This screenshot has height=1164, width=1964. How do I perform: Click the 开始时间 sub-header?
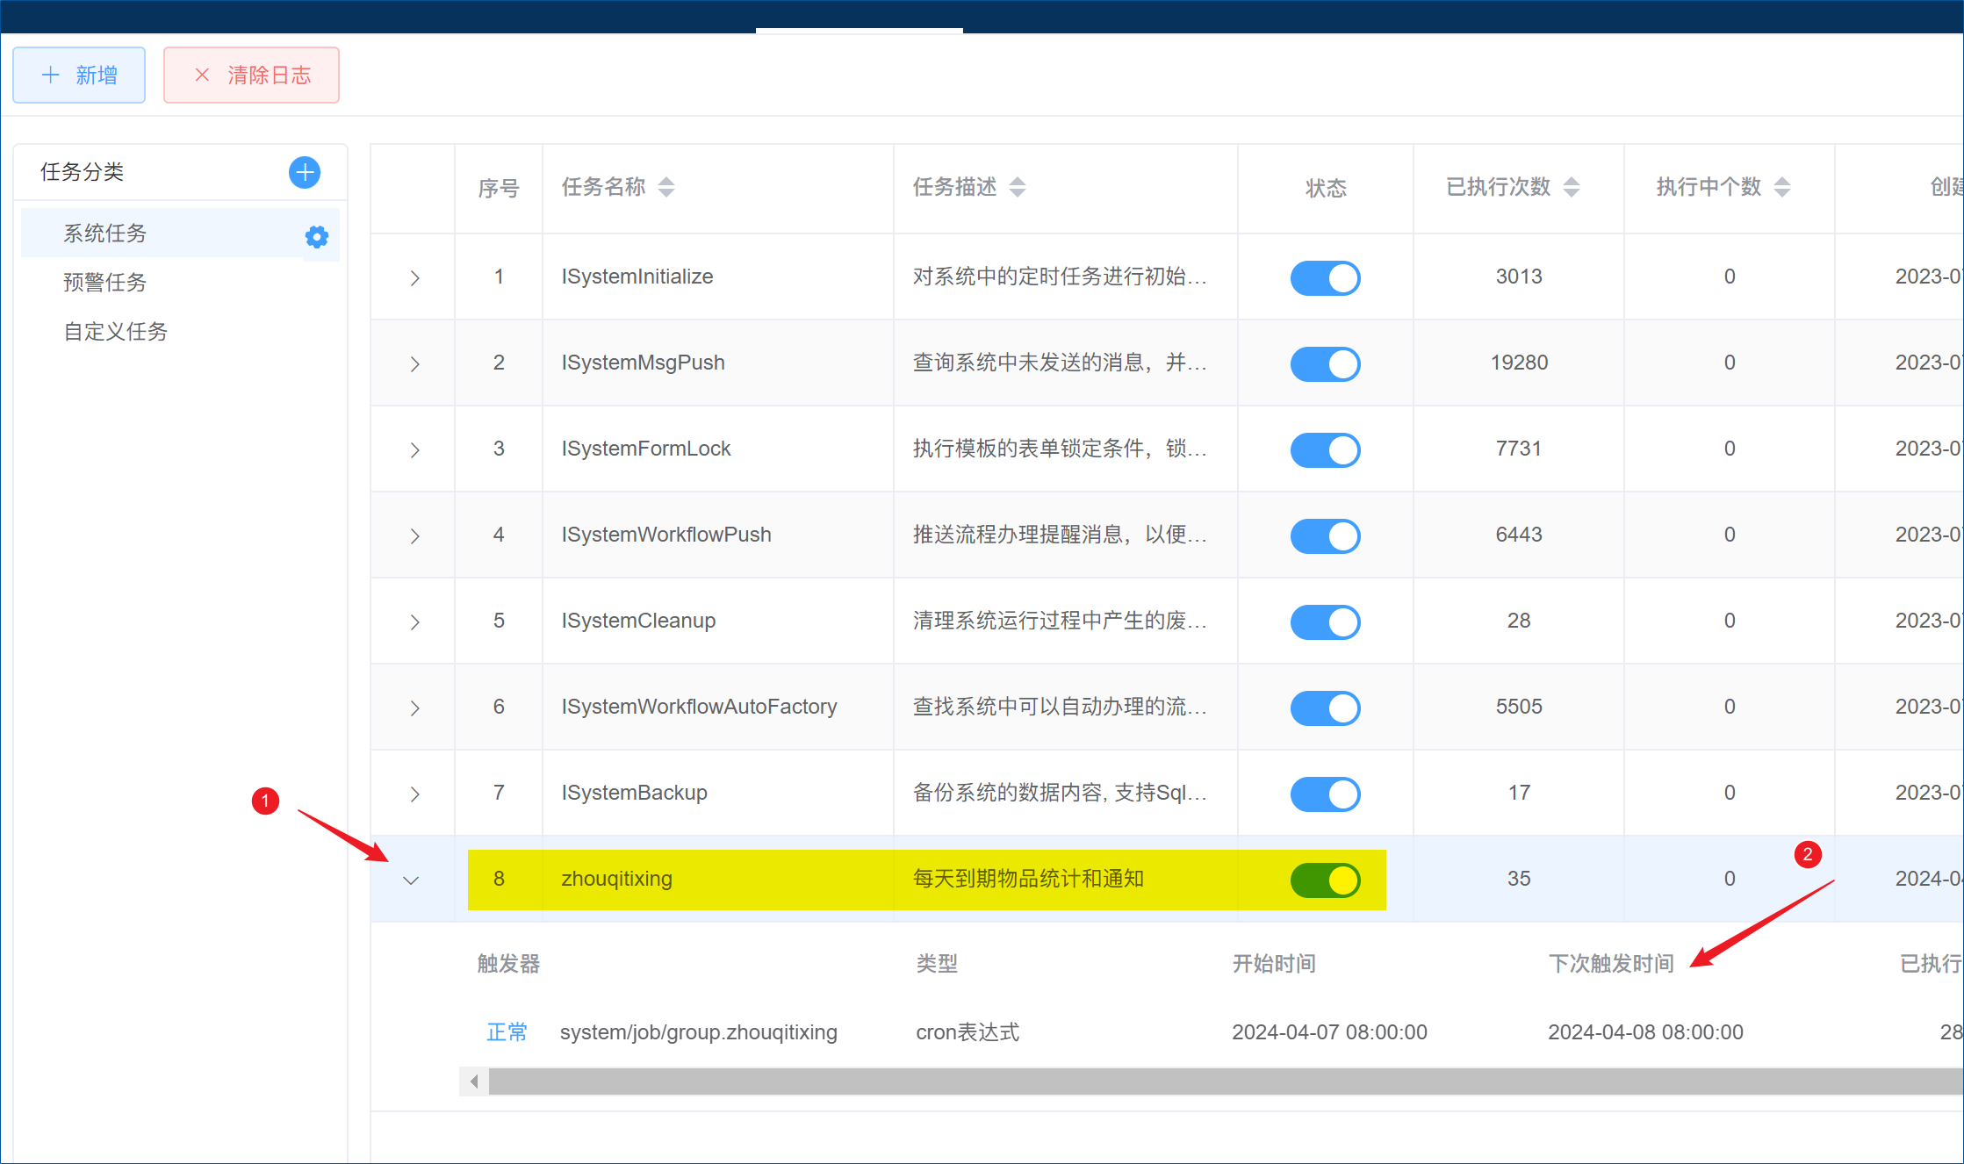coord(1274,963)
